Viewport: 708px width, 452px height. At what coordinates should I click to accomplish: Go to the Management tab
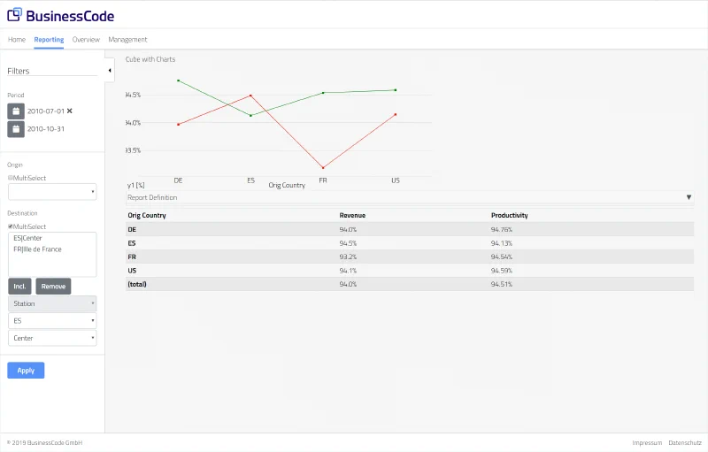tap(127, 40)
